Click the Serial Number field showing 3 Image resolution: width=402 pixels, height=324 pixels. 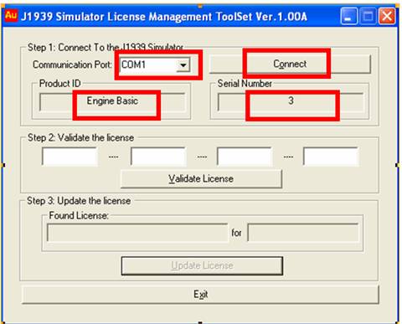click(x=291, y=102)
